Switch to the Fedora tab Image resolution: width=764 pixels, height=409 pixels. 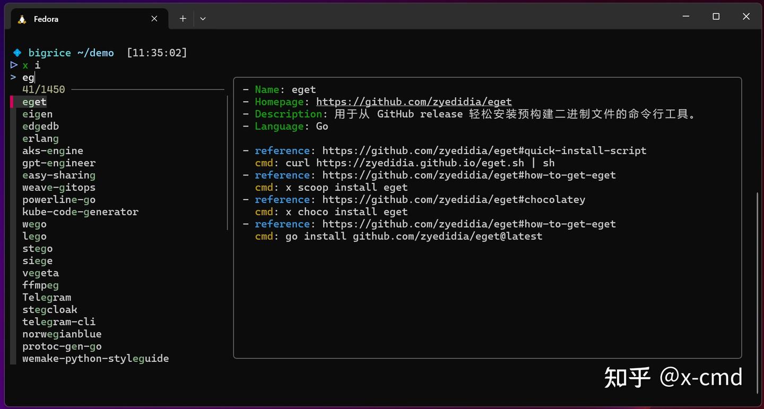pyautogui.click(x=89, y=19)
